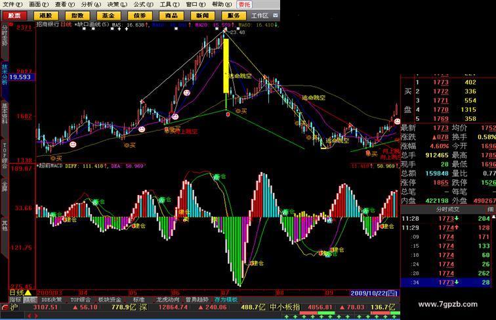Select the DDE决策 bottom tab
496x320 pixels.
pyautogui.click(x=51, y=300)
